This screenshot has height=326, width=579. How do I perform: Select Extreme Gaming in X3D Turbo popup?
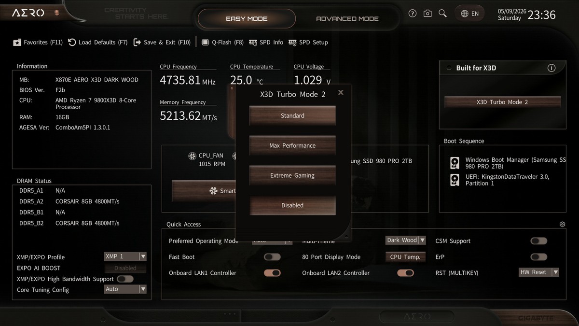(x=292, y=175)
